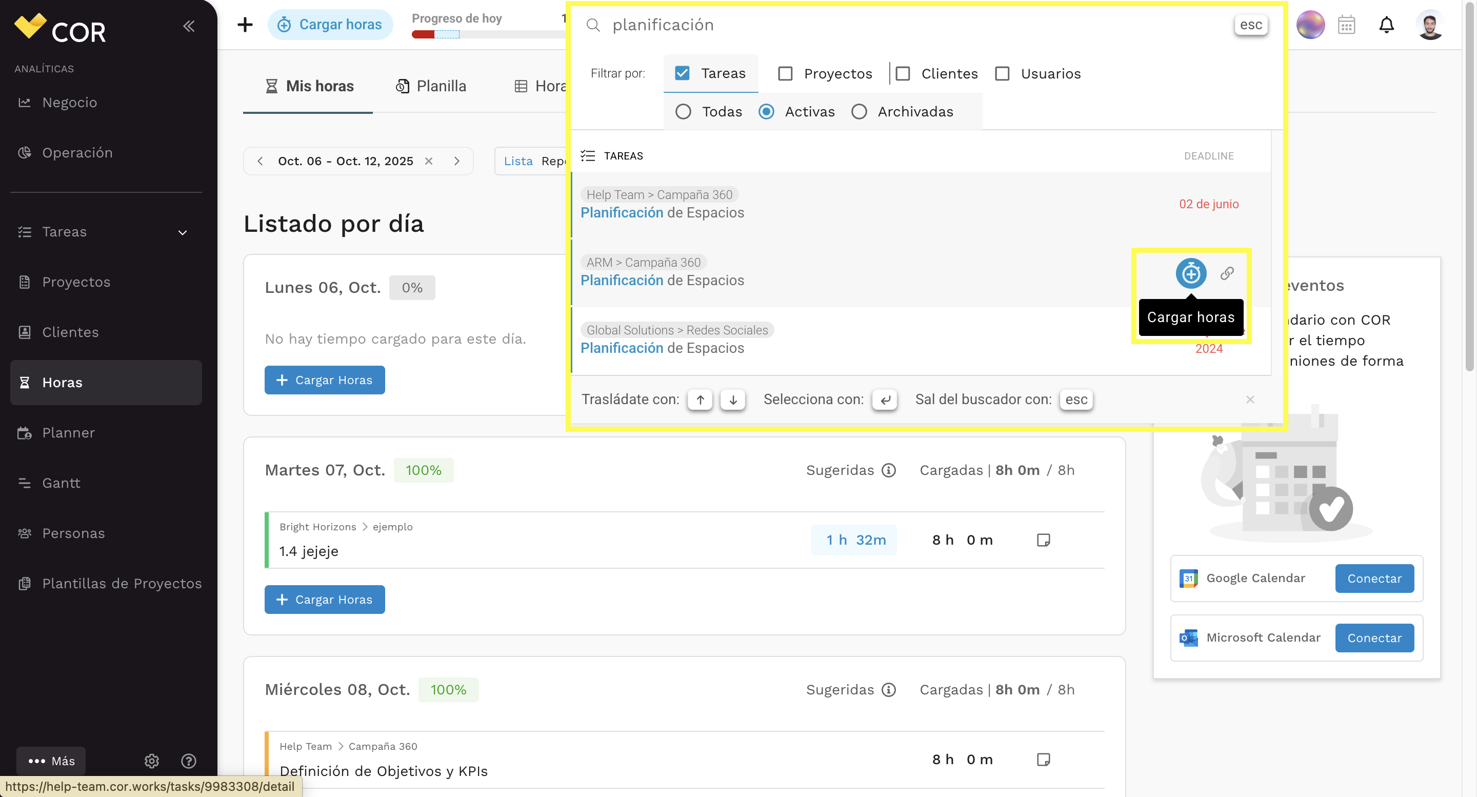The image size is (1477, 797).
Task: Open the Más menu in sidebar
Action: [x=51, y=761]
